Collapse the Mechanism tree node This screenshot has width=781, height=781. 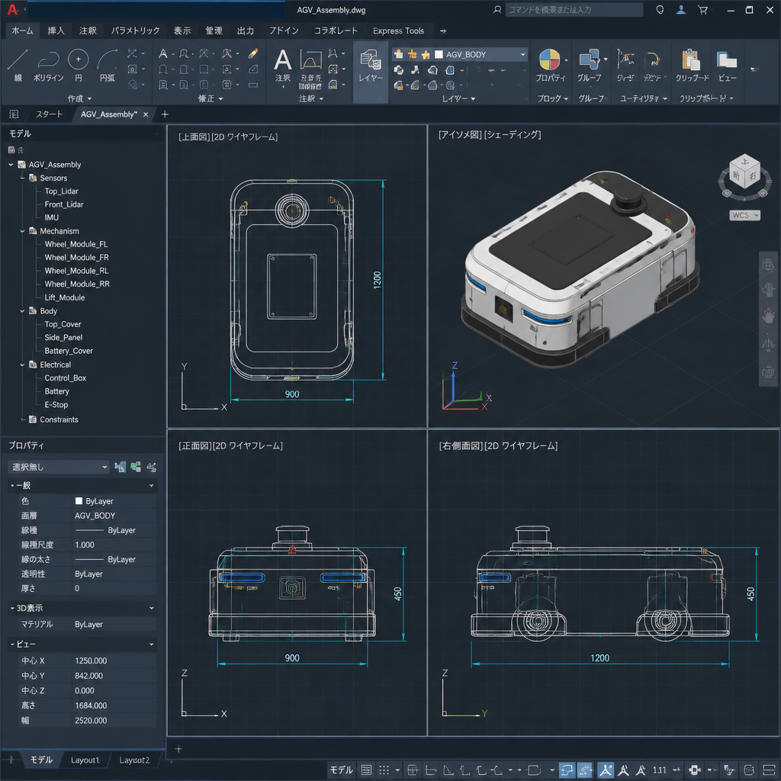(22, 231)
